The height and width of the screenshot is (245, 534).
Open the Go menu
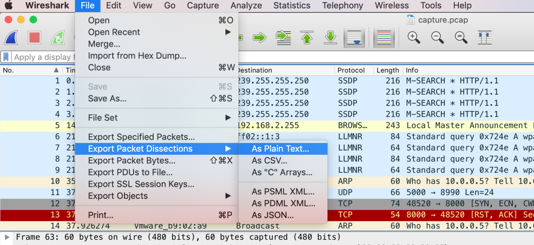pos(170,6)
